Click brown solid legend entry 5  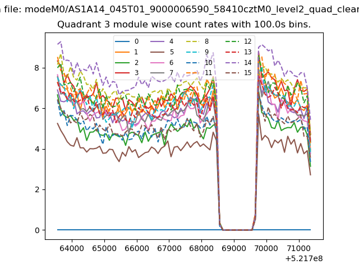point(162,52)
